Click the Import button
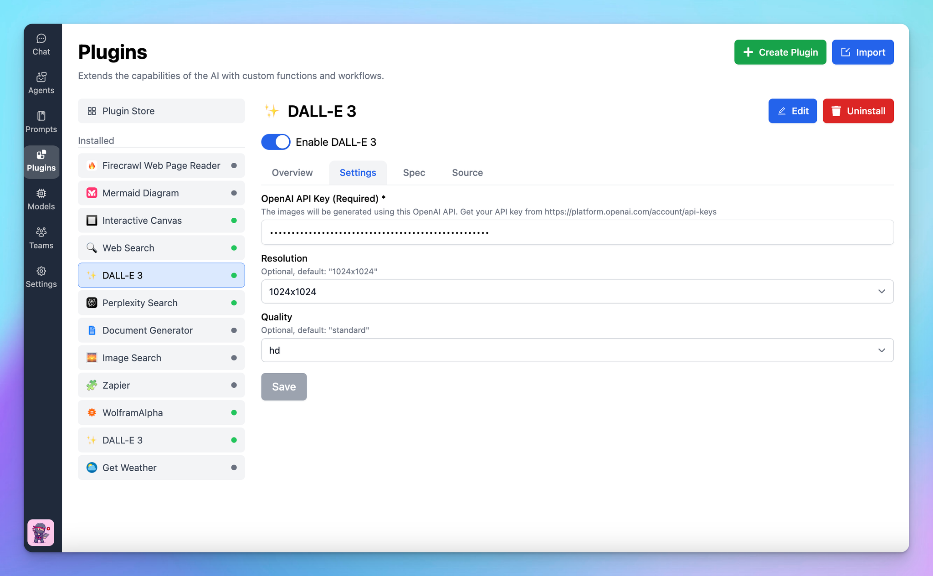933x576 pixels. pos(862,52)
